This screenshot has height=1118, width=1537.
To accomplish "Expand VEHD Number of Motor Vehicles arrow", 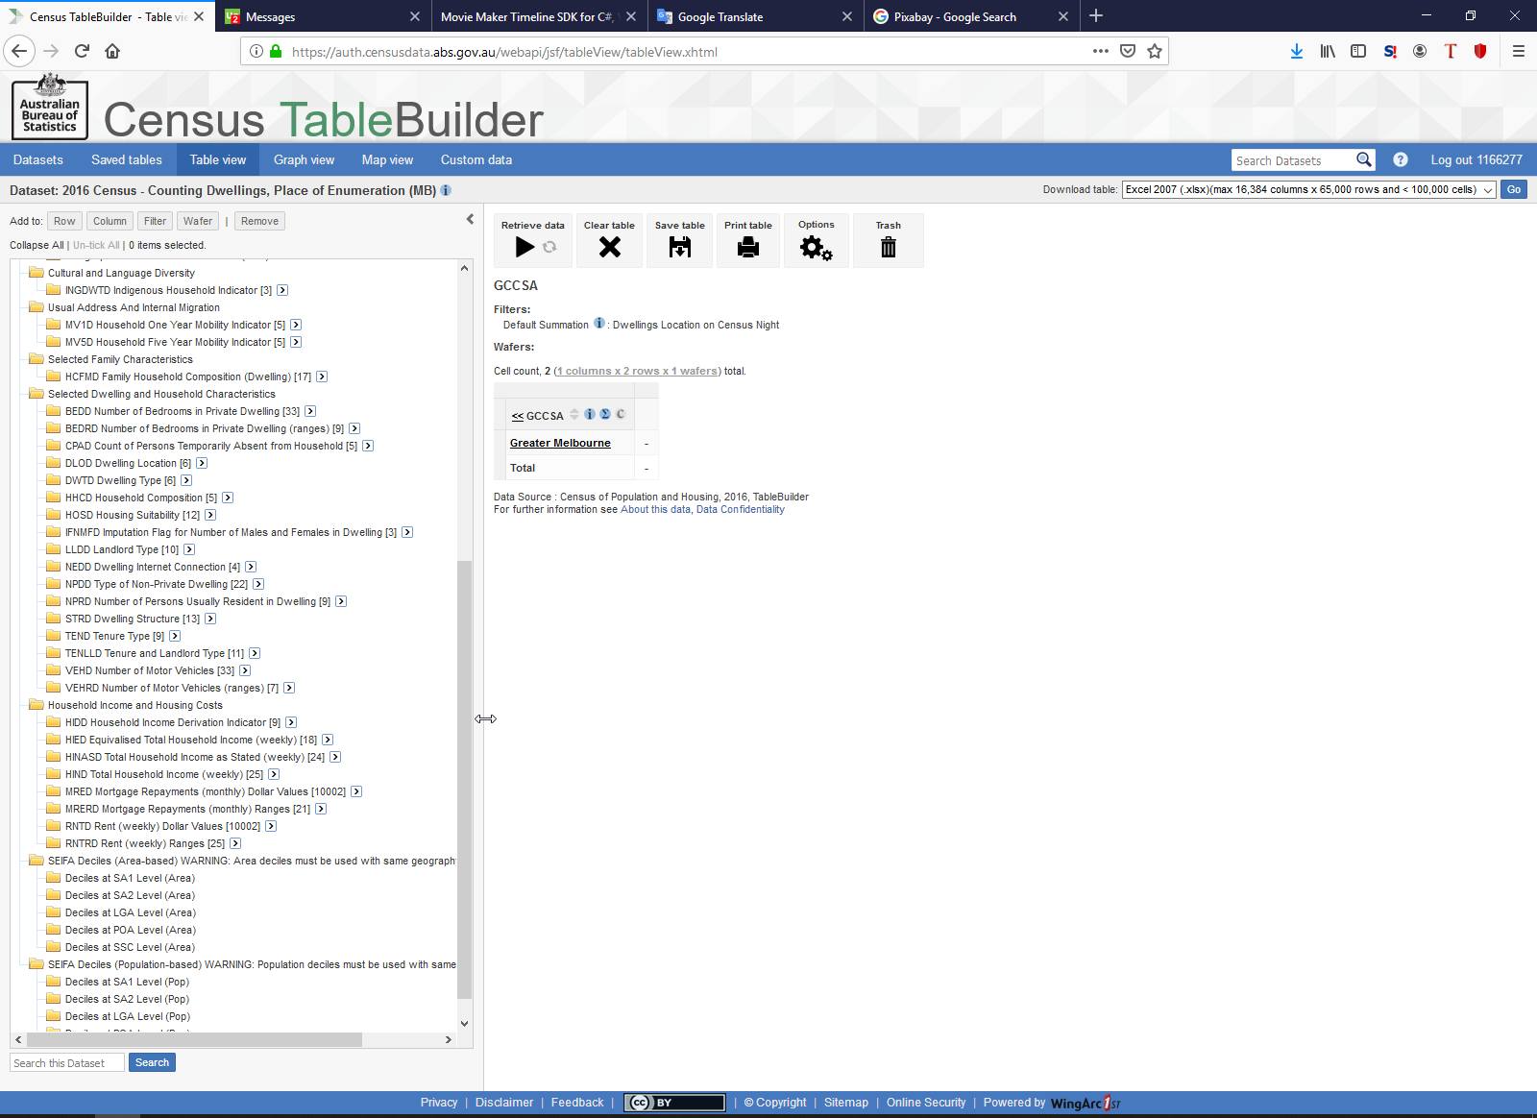I will (x=245, y=670).
